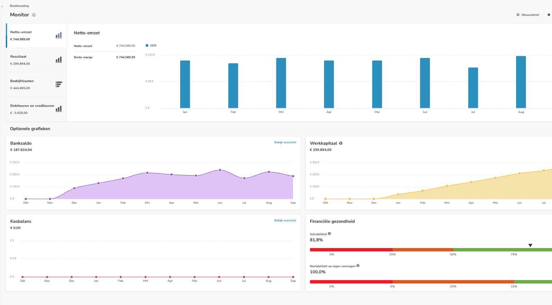Screen dimensions: 552x305
Task: Show the Debiteuren en crediteuren tab
Action: pyautogui.click(x=36, y=109)
